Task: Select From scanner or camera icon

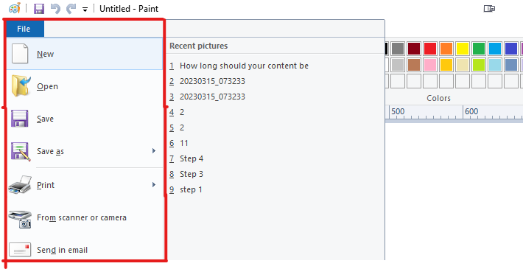Action: click(20, 219)
